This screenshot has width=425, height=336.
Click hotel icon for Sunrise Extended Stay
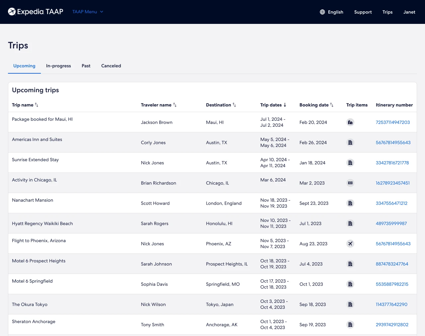[350, 163]
